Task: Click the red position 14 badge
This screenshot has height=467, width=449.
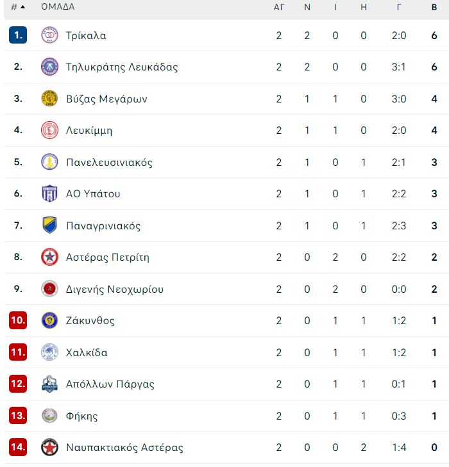Action: point(18,447)
